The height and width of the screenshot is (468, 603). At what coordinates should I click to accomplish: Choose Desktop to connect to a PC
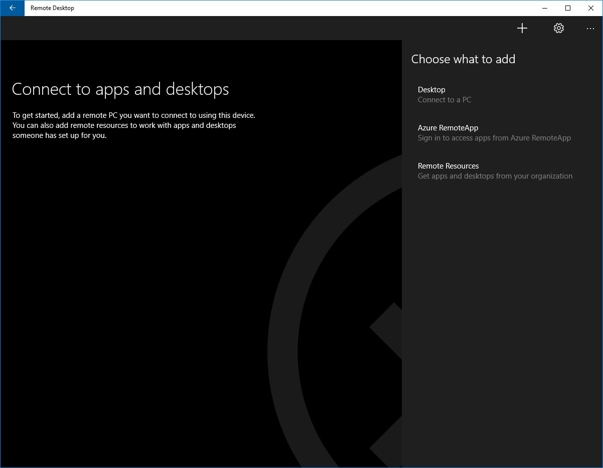coord(502,94)
